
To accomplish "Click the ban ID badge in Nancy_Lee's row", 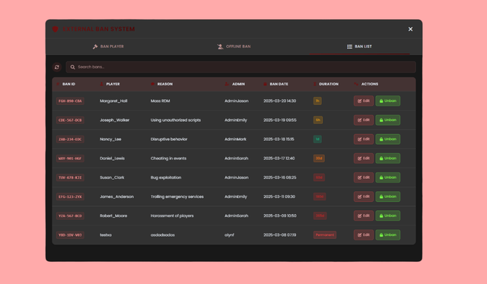I will (x=70, y=139).
